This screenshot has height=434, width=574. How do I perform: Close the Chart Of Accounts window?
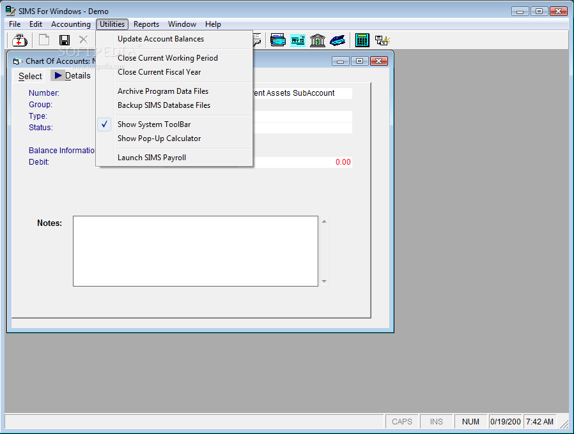(379, 61)
